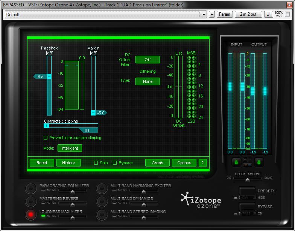Toggle the 100% wet checkbox
Image resolution: width=295 pixels, height=231 pixels.
point(287,14)
